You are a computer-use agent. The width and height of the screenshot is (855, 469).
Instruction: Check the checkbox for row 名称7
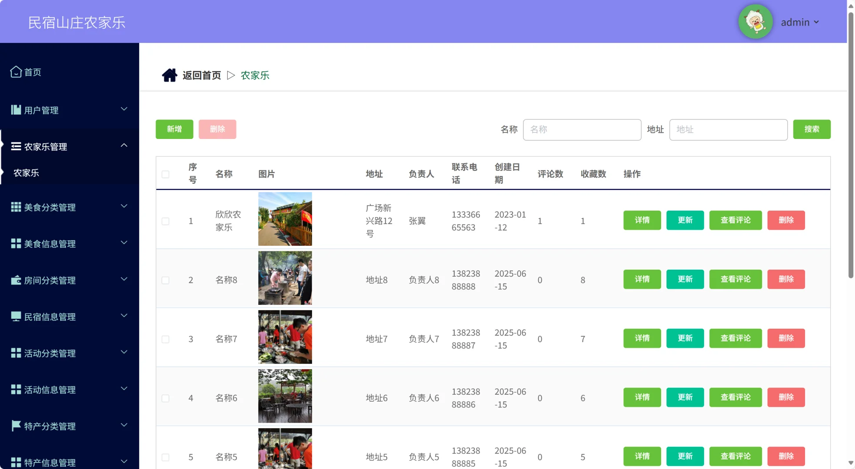pos(166,339)
